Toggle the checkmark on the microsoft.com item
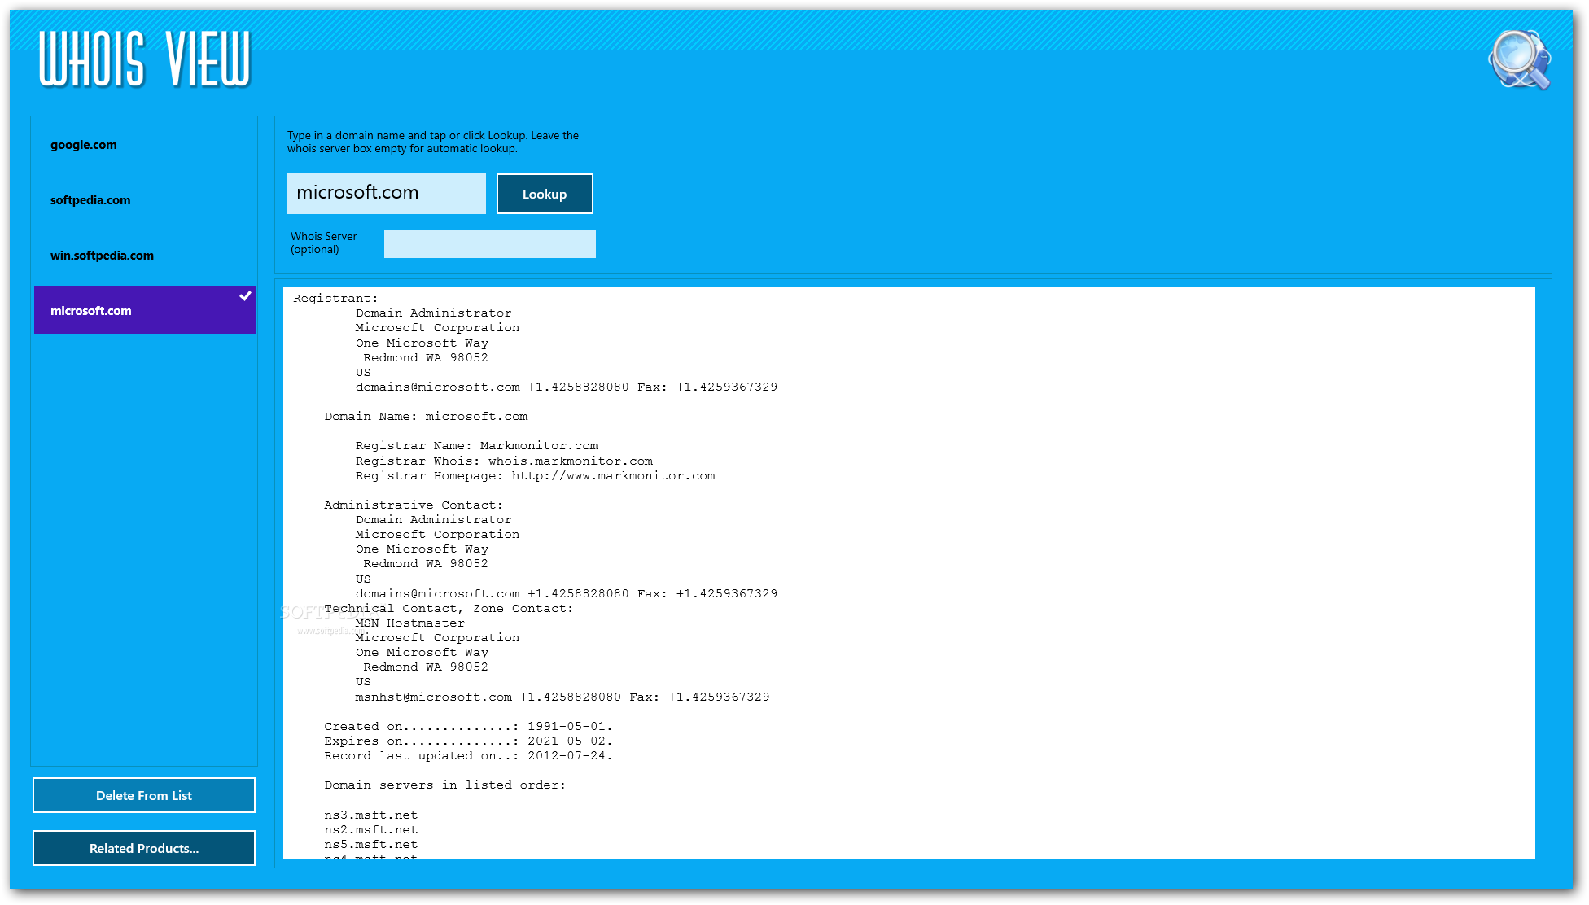The image size is (1589, 905). pos(245,296)
